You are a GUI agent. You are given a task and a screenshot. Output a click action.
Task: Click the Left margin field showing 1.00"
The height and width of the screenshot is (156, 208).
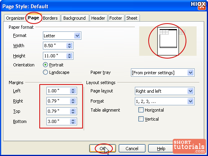click(x=58, y=91)
